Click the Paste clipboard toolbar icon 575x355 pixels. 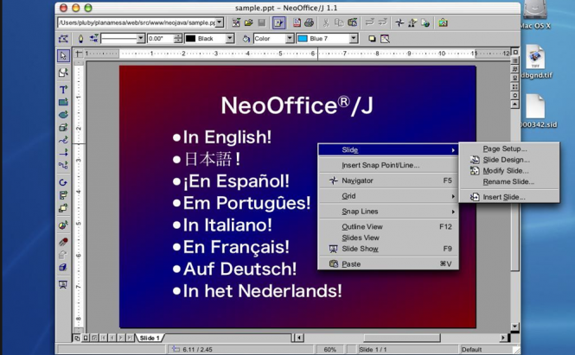click(x=352, y=22)
